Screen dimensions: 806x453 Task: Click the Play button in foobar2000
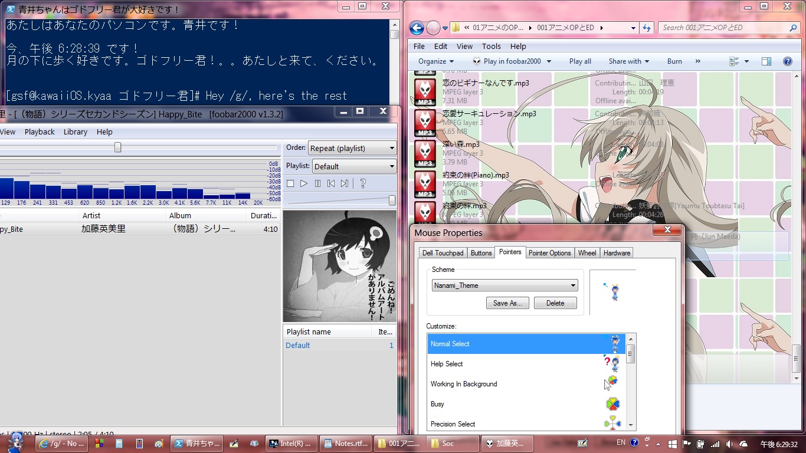point(304,184)
